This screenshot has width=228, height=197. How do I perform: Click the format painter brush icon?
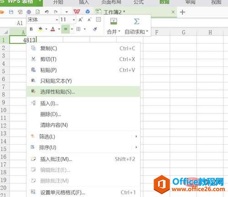(95, 29)
